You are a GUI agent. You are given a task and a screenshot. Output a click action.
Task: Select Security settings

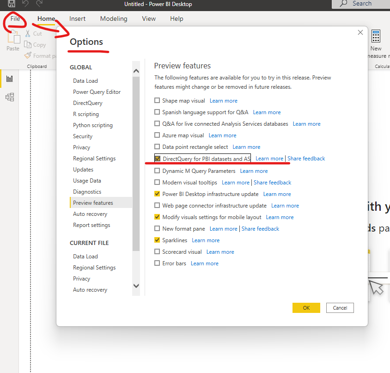pyautogui.click(x=83, y=136)
